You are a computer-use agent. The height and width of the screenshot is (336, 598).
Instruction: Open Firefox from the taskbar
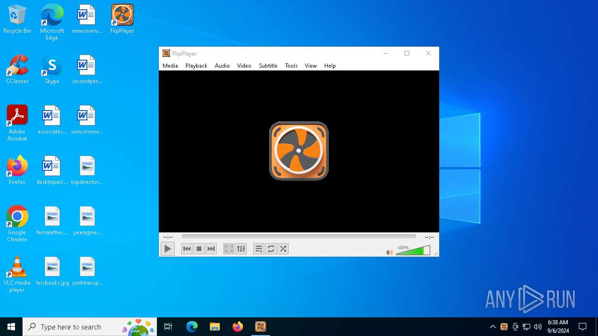click(238, 327)
